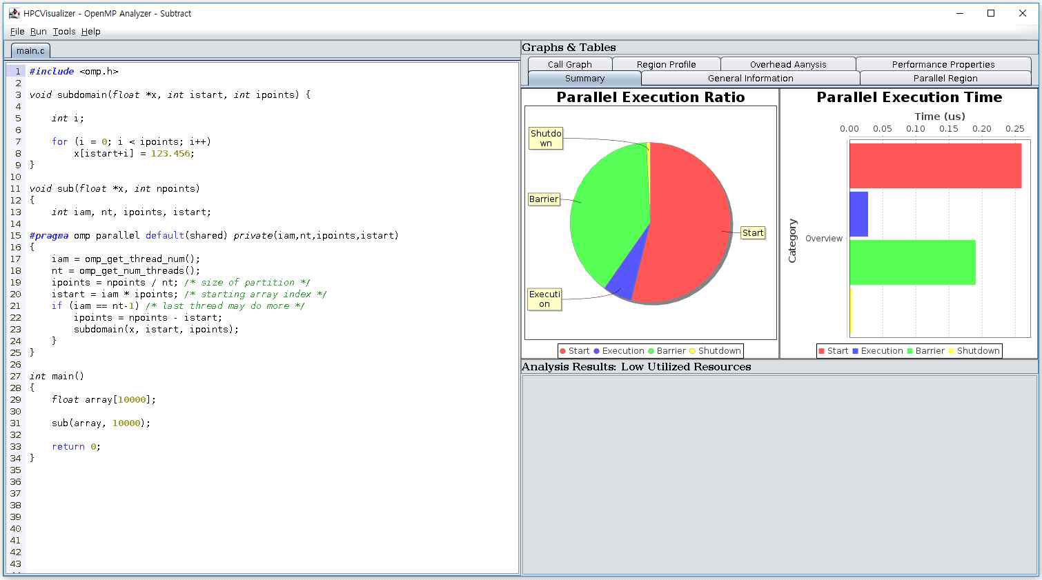
Task: Click the sub(array, 10000) code line
Action: pos(101,423)
